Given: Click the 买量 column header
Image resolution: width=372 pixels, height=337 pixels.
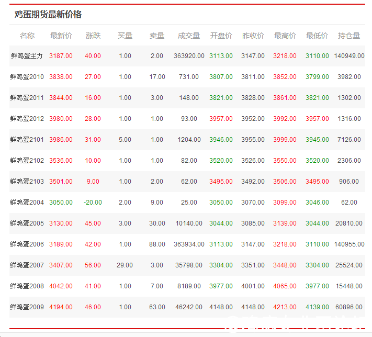Looking at the screenshot, I should click(x=125, y=36).
